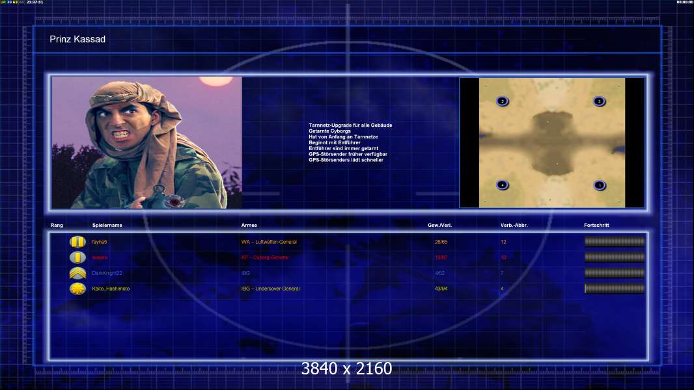The width and height of the screenshot is (694, 390).
Task: Click the player name 'DarkKnight22'
Action: [107, 273]
